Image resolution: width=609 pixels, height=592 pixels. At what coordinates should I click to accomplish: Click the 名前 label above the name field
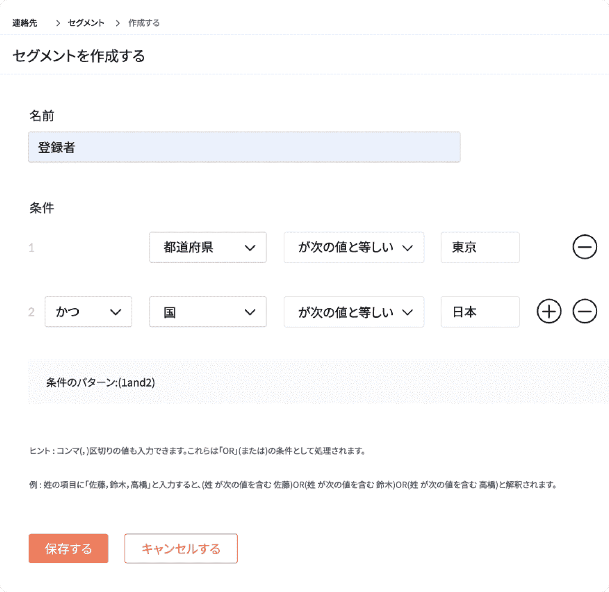(42, 115)
